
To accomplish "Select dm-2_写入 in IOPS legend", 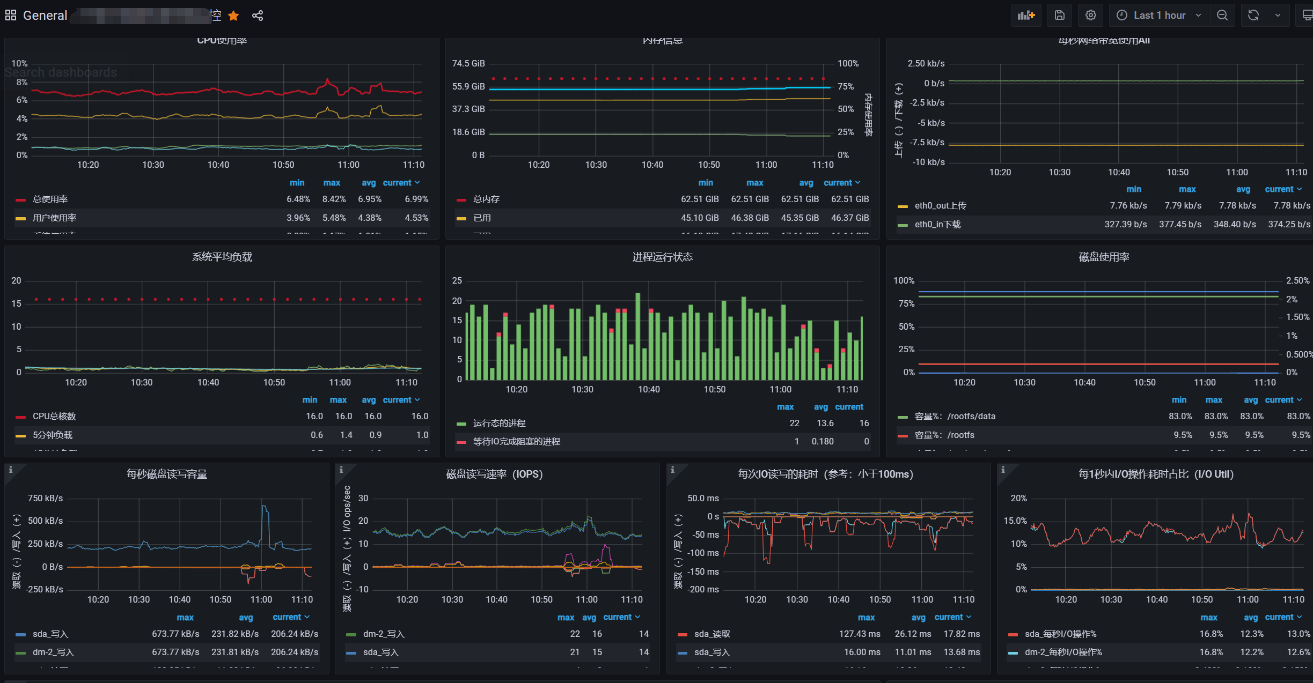I will [384, 634].
